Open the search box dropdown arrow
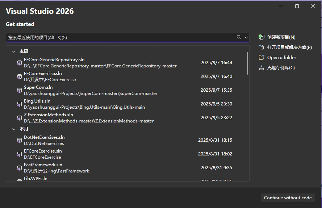The width and height of the screenshot is (322, 208). coord(246,37)
